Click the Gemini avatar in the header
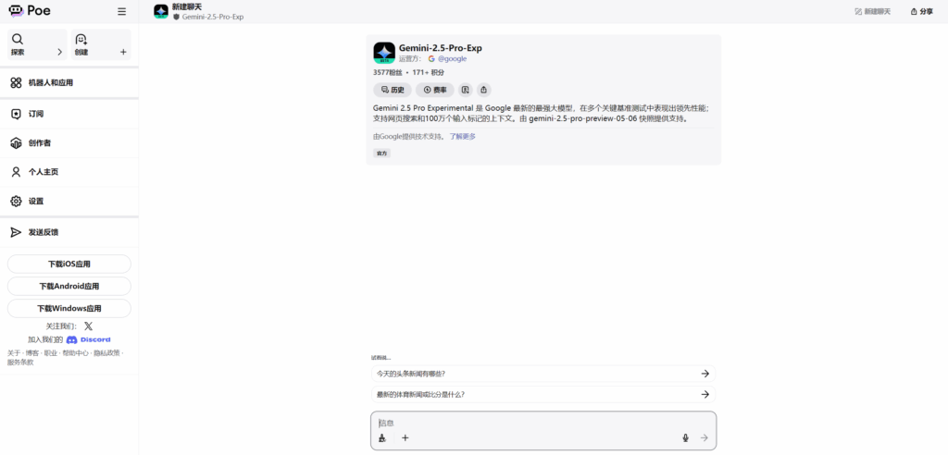 161,11
